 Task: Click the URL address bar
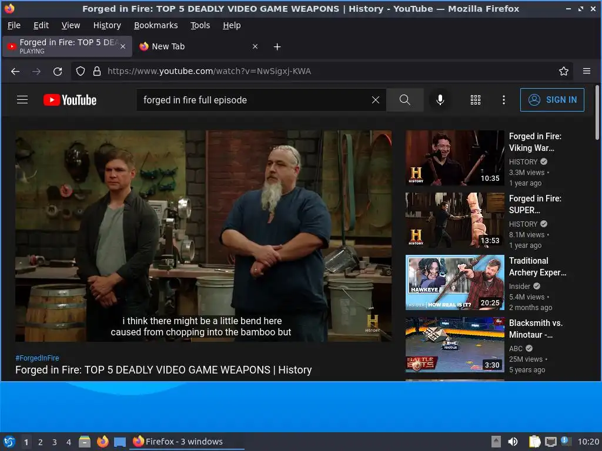322,71
